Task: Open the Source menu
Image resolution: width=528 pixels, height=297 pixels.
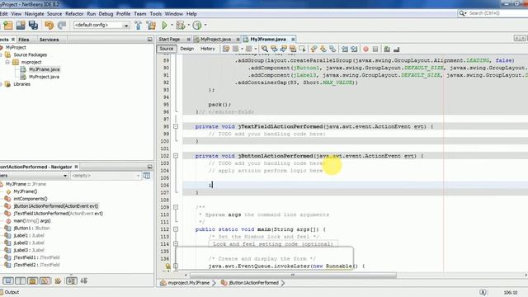Action: [x=54, y=14]
